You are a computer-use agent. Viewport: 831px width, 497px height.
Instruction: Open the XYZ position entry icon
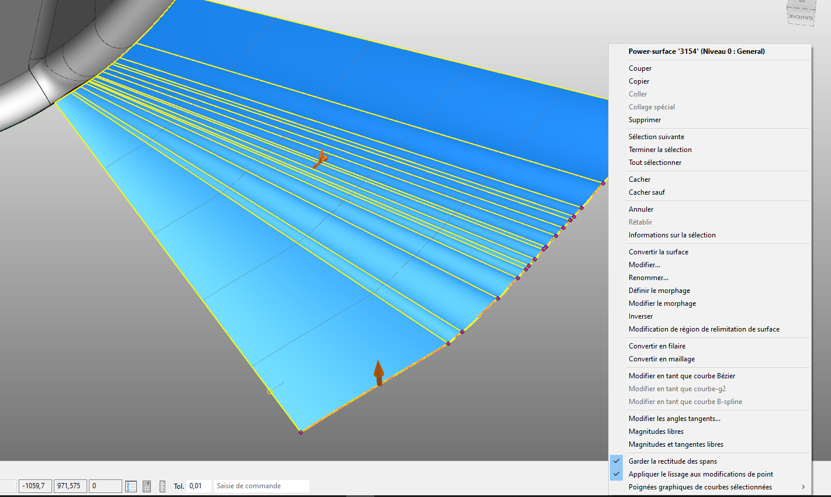131,486
